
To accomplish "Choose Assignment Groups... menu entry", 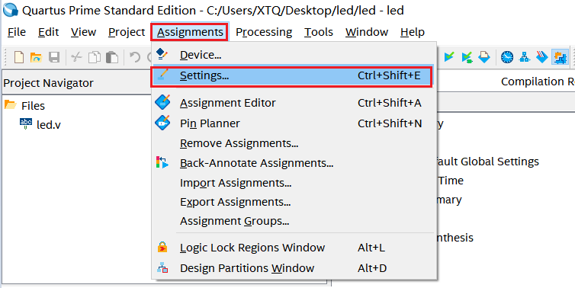I will [x=294, y=221].
